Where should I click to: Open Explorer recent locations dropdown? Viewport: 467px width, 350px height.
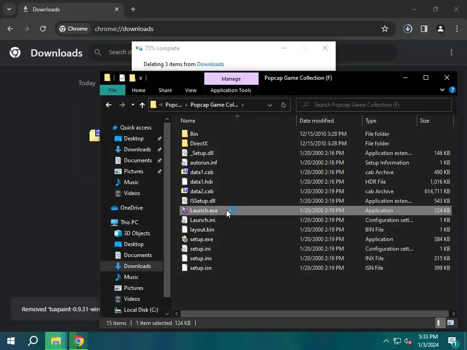(133, 105)
